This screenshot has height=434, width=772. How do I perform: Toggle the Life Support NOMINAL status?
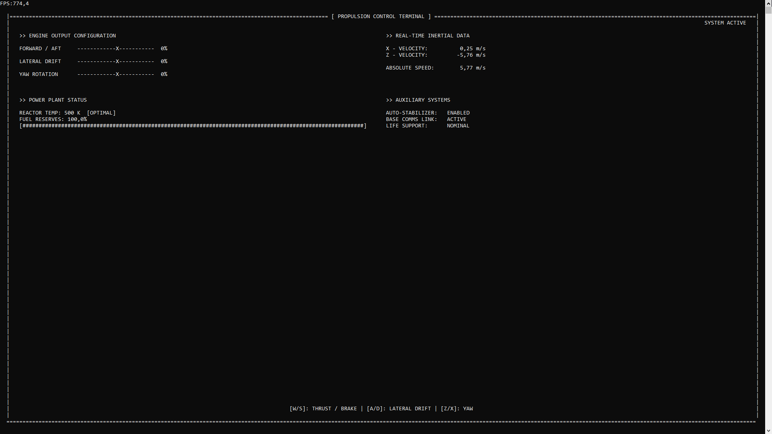458,126
